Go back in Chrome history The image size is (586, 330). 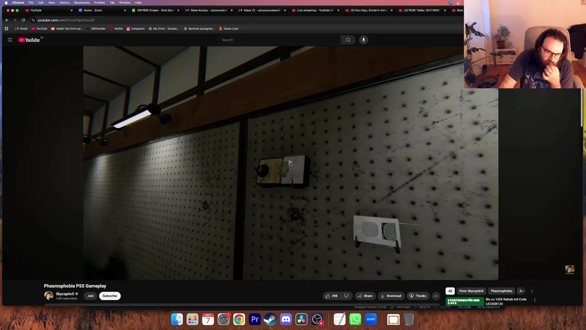click(x=7, y=20)
